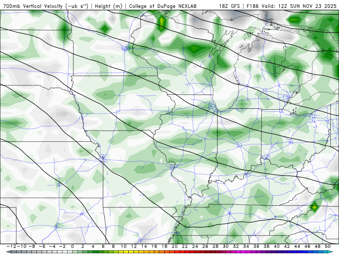Click the "-4" legend value
The height and width of the screenshot is (254, 339).
52,246
